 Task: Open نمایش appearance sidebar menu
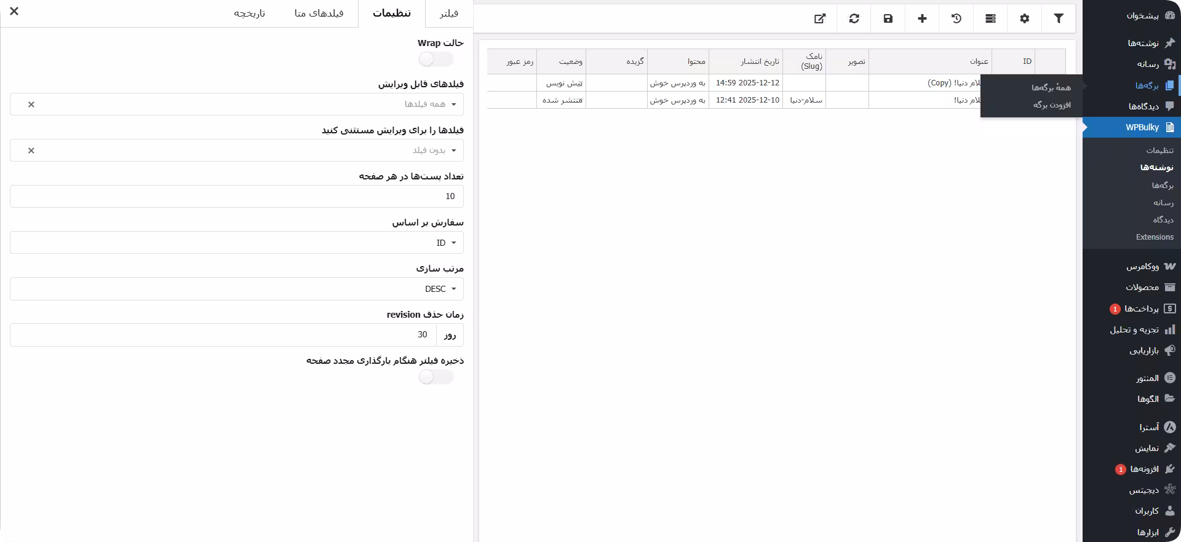pyautogui.click(x=1132, y=448)
